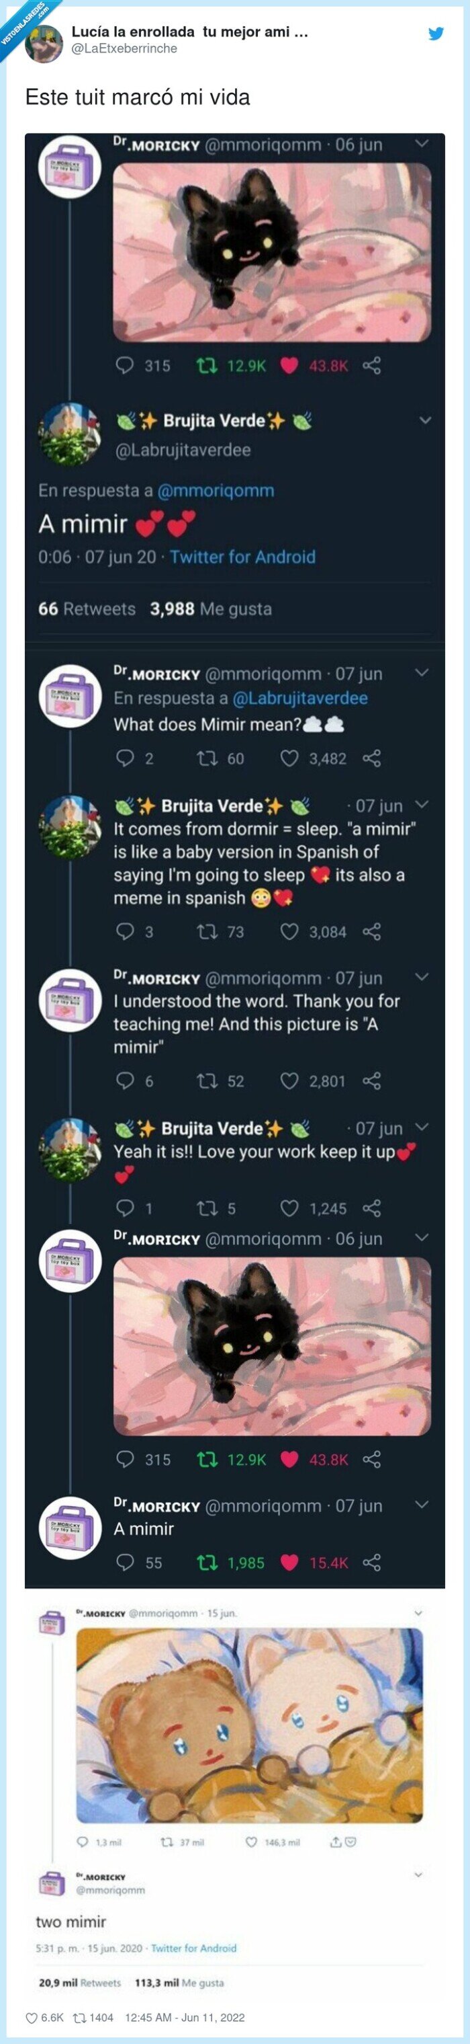View the 66 Retweets list

click(x=87, y=609)
